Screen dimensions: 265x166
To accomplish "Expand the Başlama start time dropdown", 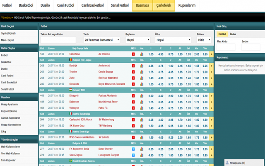I will tap(137, 40).
